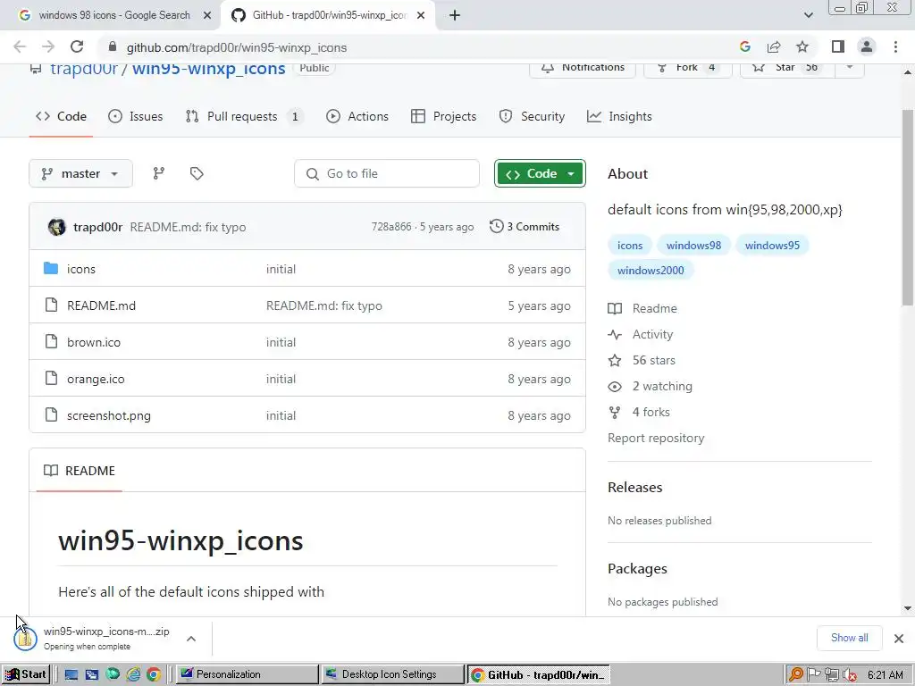Click Show desktop quick launch icon

(x=71, y=674)
